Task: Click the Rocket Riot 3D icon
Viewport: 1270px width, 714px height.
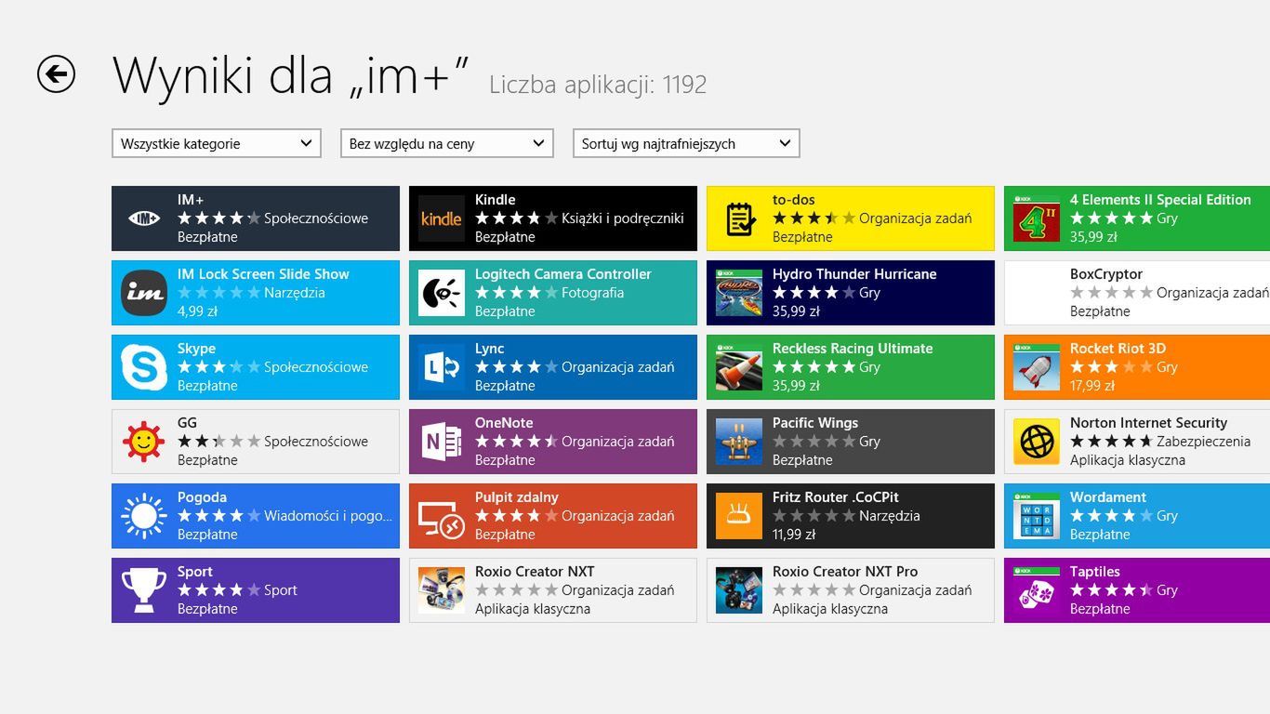Action: pos(1037,367)
